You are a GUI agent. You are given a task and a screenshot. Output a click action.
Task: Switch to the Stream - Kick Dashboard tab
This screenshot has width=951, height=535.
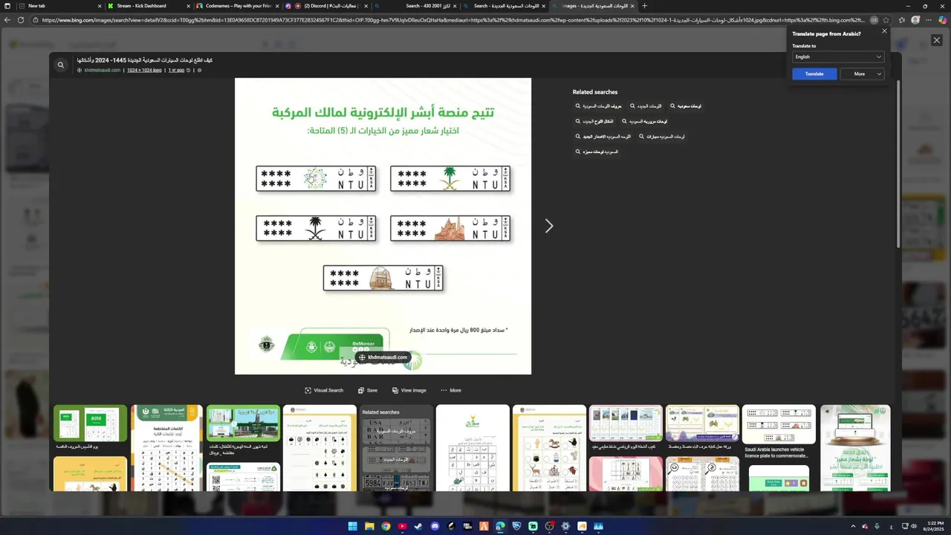point(147,6)
